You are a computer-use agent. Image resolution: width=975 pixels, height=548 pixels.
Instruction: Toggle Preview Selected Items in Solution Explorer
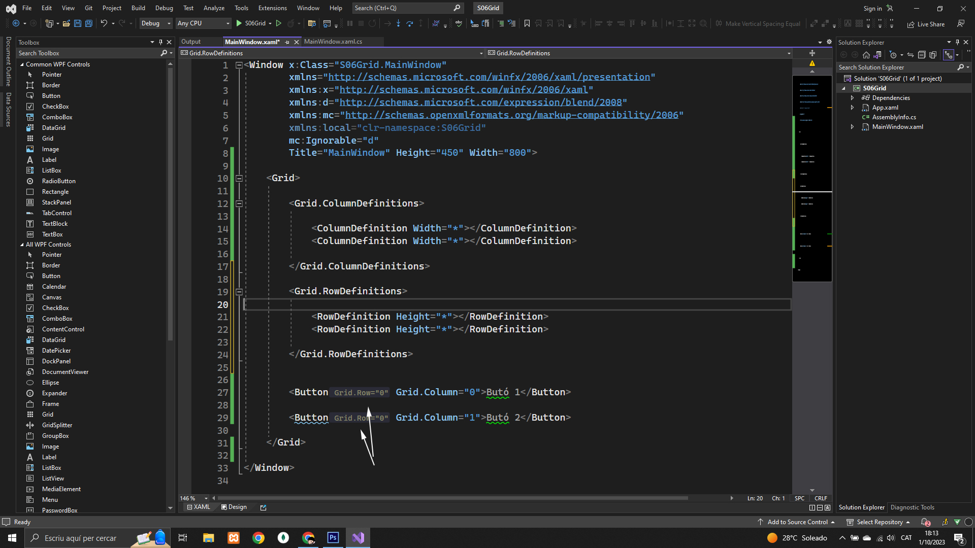click(948, 55)
